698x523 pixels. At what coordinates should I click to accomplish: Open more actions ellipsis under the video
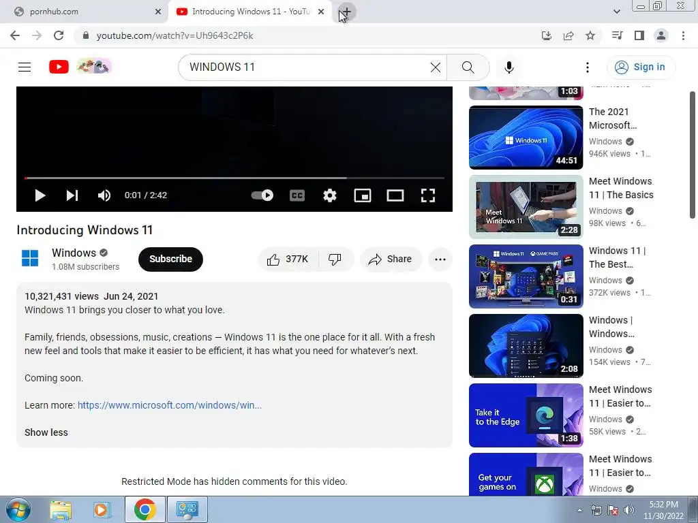440,259
